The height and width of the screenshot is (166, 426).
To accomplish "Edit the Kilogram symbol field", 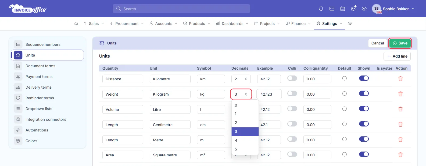I will [211, 94].
